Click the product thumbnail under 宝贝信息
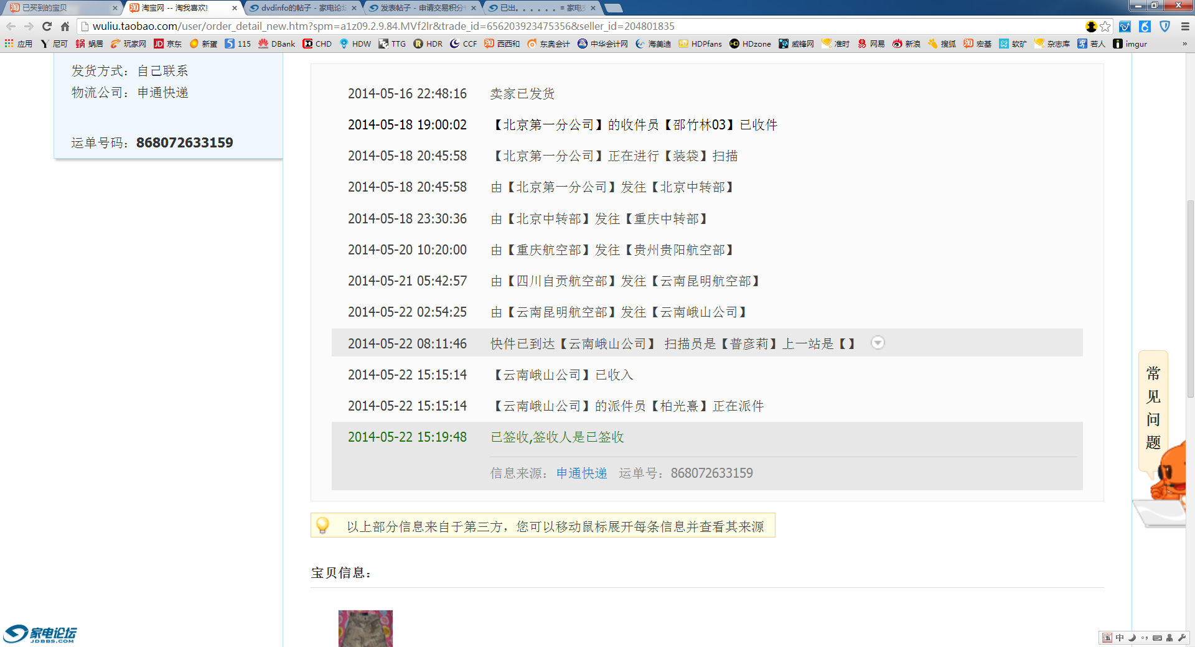 coord(365,628)
